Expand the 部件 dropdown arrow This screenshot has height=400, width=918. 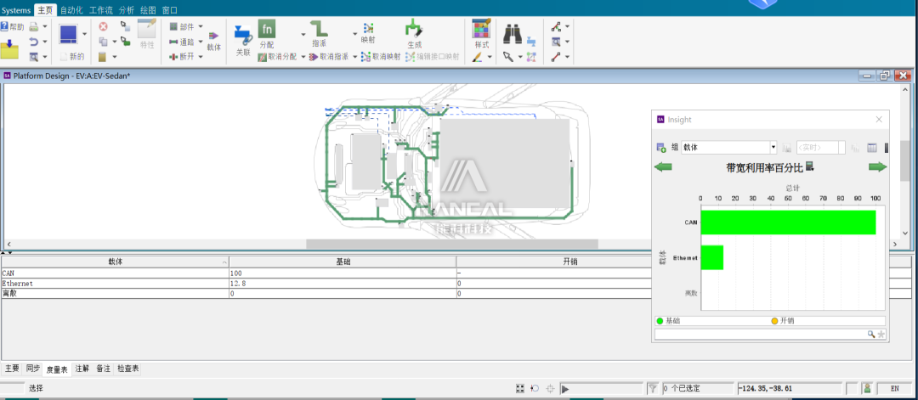[201, 26]
